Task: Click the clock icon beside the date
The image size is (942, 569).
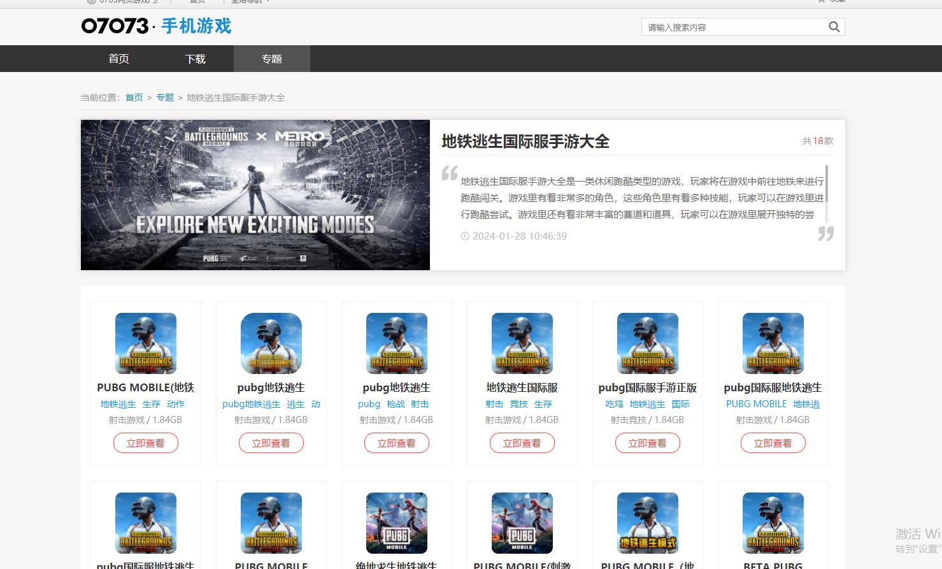Action: [466, 236]
